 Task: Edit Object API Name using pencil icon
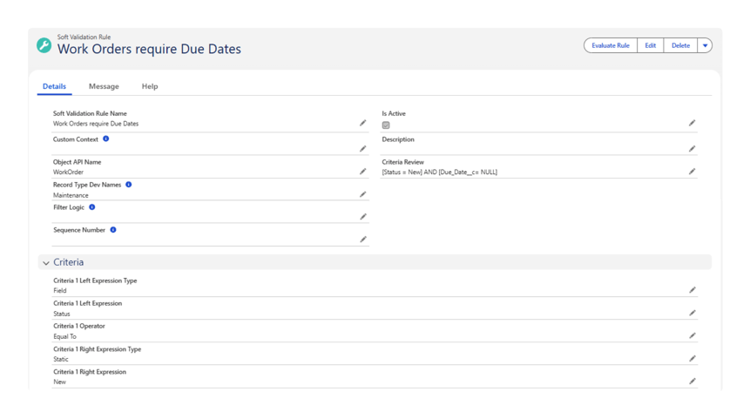[363, 172]
